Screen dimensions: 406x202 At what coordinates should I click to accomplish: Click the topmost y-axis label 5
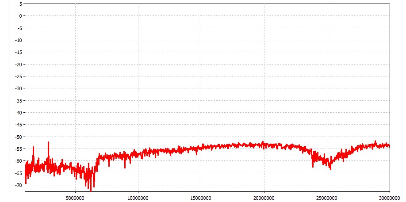(19, 4)
